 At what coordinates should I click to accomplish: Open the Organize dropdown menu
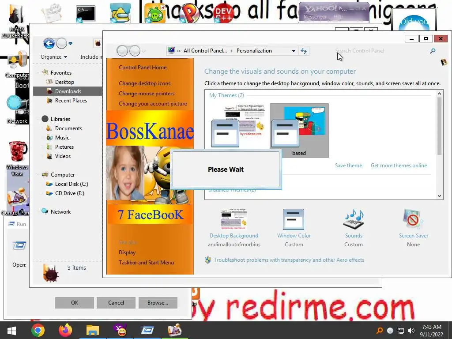tap(53, 57)
